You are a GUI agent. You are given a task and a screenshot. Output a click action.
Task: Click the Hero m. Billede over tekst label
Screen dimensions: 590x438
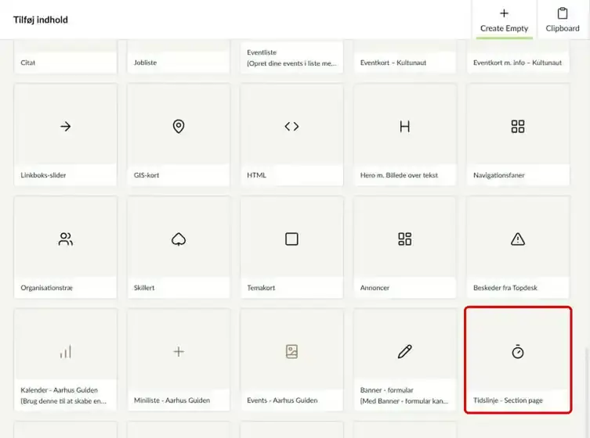[x=399, y=175]
